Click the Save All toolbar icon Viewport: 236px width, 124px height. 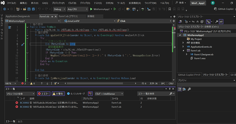tap(33, 9)
